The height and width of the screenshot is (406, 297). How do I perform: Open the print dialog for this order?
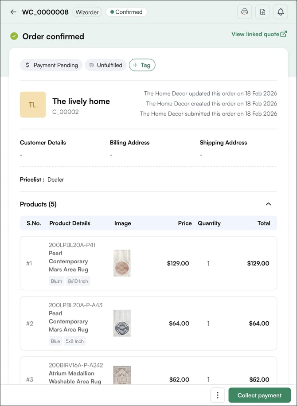244,12
